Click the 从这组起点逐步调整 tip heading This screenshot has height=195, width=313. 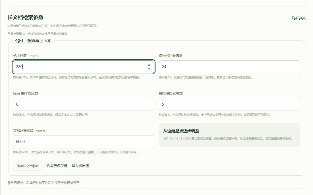click(181, 131)
